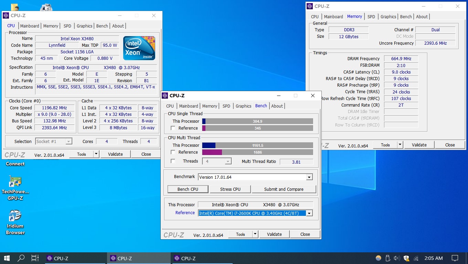The width and height of the screenshot is (468, 264).
Task: Open the Reference processor dropdown
Action: coord(309,213)
